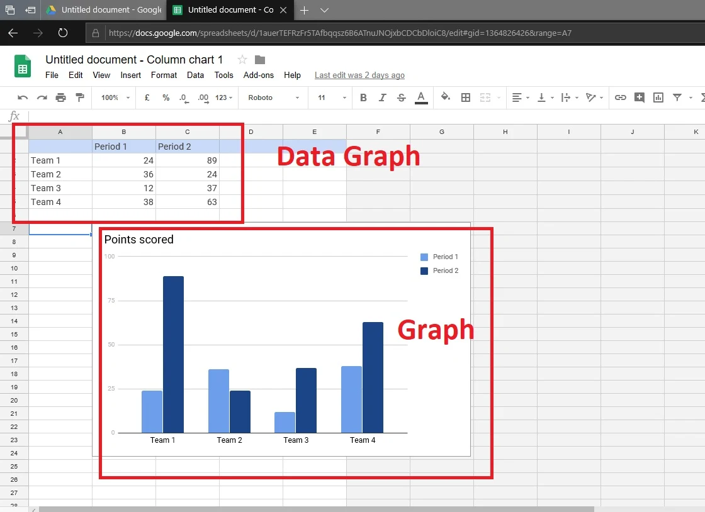Click the Undo icon
705x512 pixels.
click(23, 97)
